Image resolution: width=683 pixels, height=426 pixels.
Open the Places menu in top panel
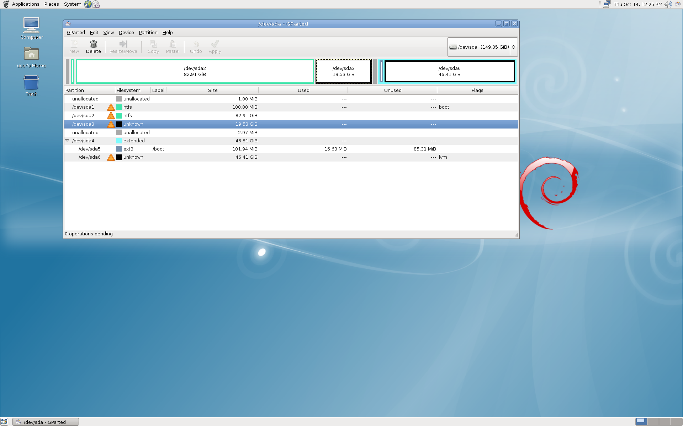pos(52,4)
